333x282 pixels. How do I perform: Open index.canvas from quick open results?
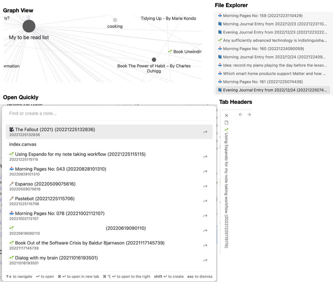(x=23, y=144)
